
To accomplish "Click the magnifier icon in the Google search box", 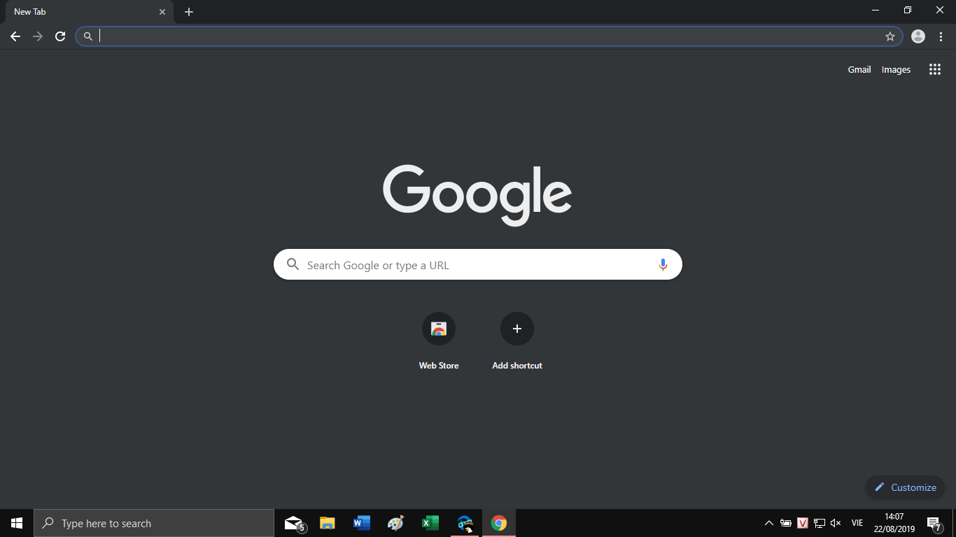I will [293, 264].
